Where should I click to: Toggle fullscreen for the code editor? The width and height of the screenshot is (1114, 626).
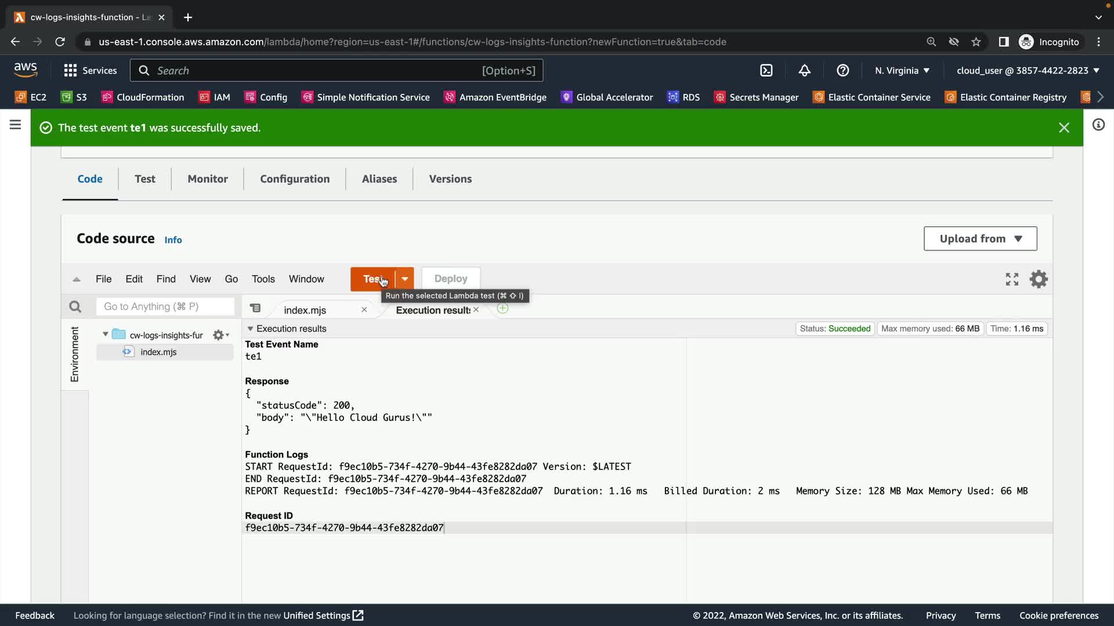tap(1012, 279)
